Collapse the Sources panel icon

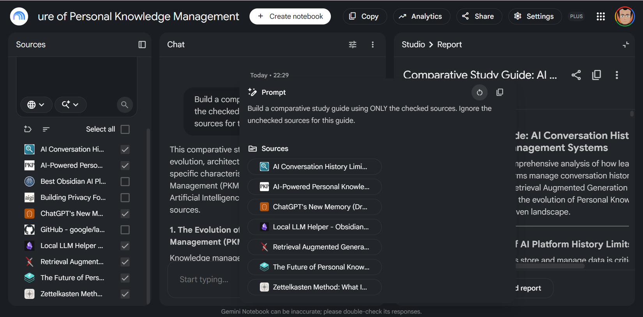142,44
